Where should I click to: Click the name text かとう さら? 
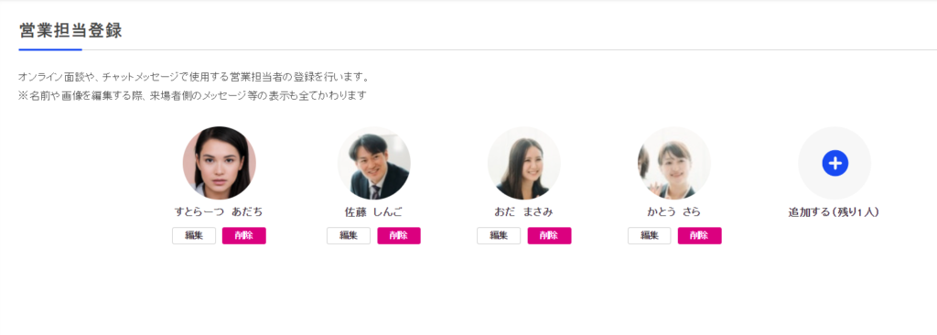click(x=674, y=211)
